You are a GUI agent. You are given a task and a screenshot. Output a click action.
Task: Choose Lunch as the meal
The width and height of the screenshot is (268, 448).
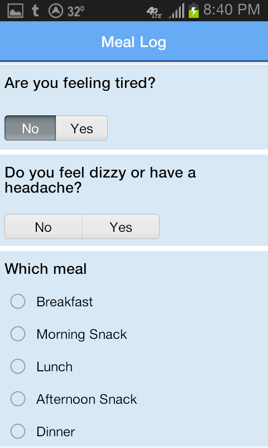[41, 367]
